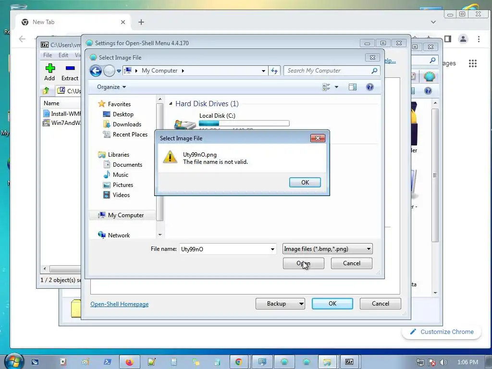Image resolution: width=492 pixels, height=369 pixels.
Task: Open the File menu in 7-Zip
Action: (48, 55)
